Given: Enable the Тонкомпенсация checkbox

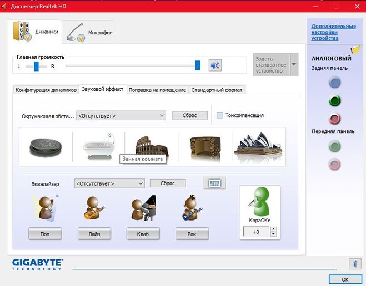Looking at the screenshot, I should [x=219, y=115].
